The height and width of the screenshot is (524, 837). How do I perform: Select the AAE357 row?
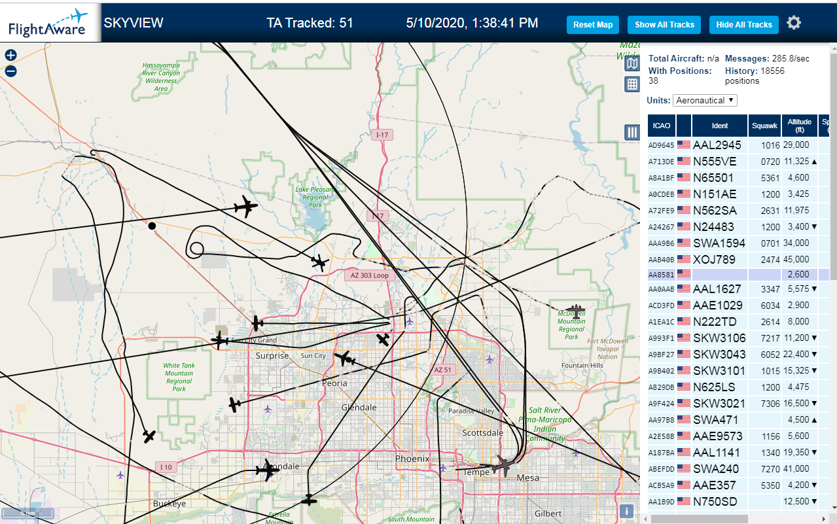[738, 485]
